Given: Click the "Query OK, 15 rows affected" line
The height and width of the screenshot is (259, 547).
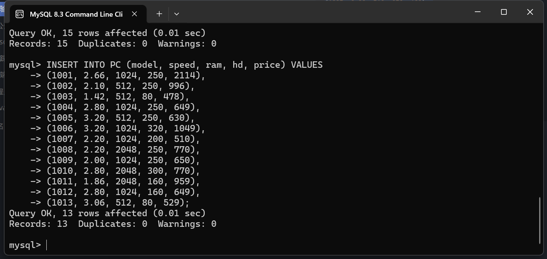Looking at the screenshot, I should pyautogui.click(x=107, y=33).
